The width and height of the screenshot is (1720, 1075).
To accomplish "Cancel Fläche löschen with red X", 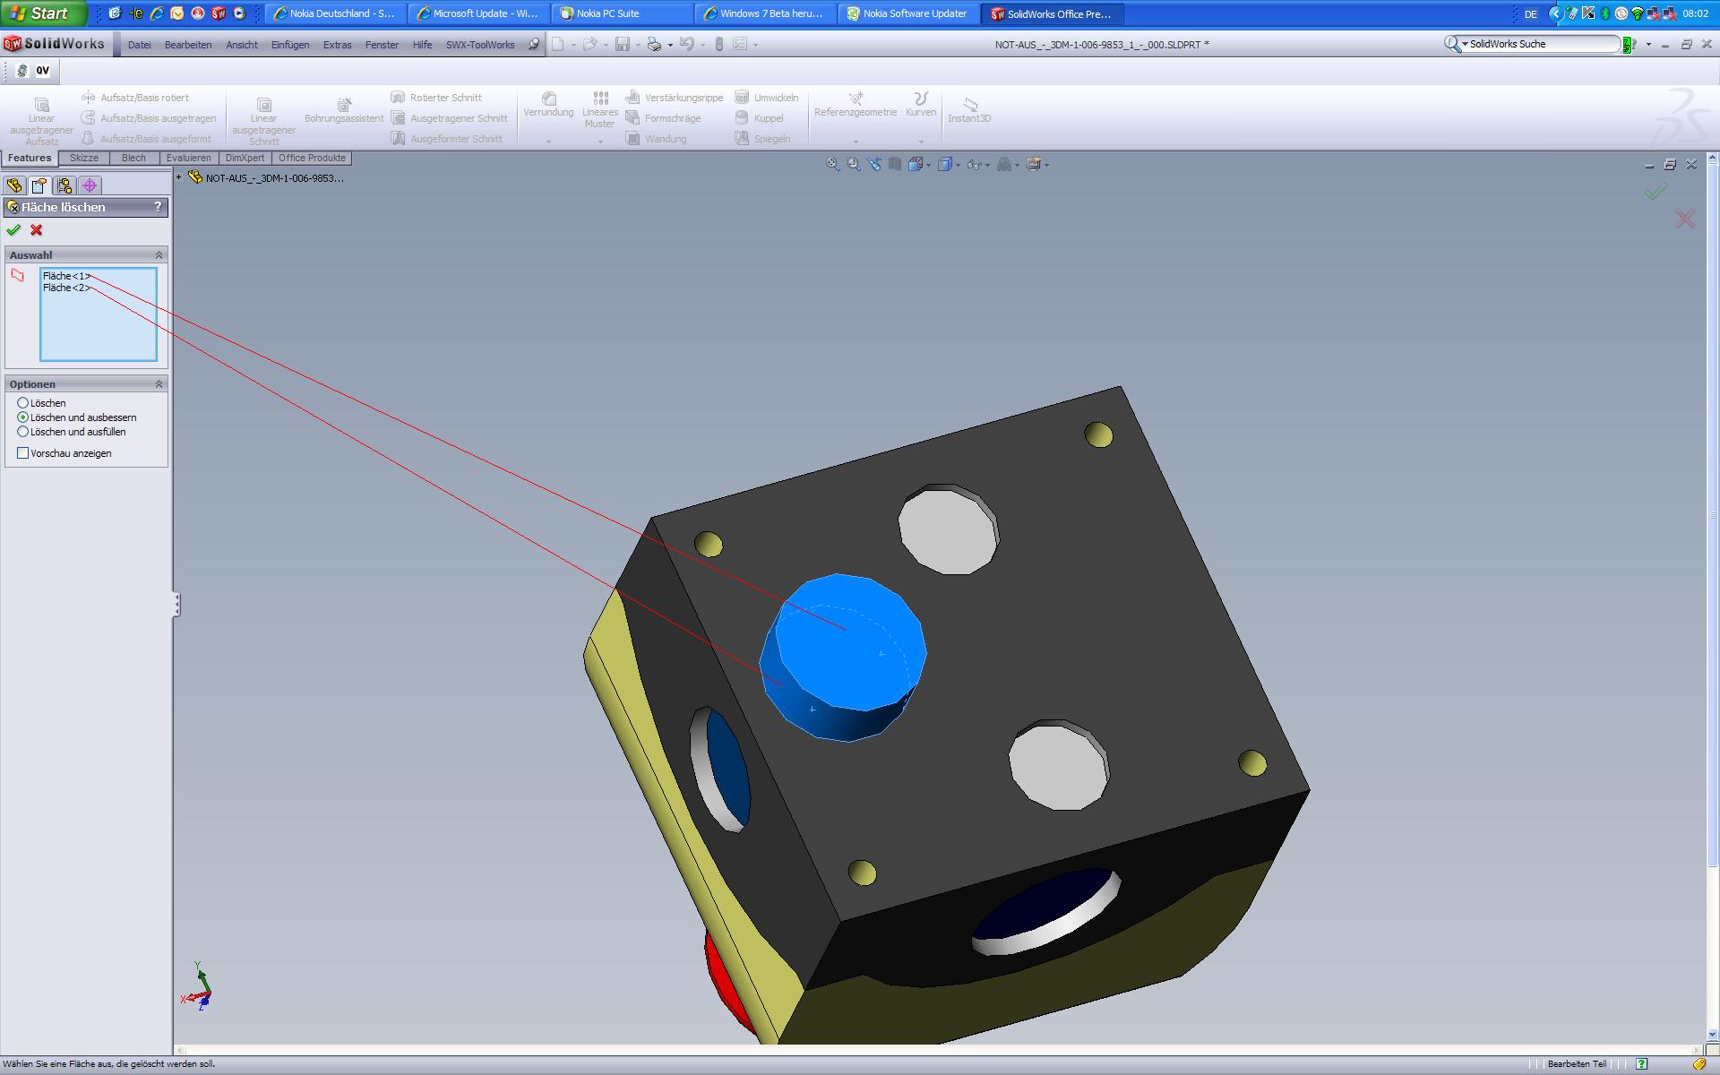I will [x=37, y=230].
